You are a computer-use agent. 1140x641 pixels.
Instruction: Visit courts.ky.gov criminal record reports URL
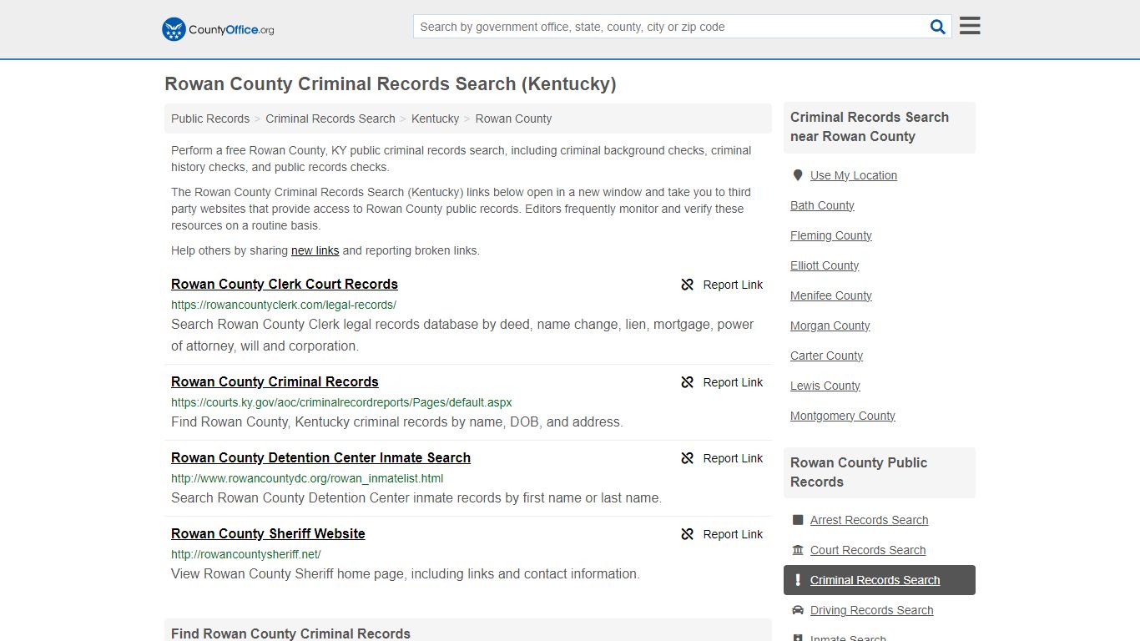(341, 402)
